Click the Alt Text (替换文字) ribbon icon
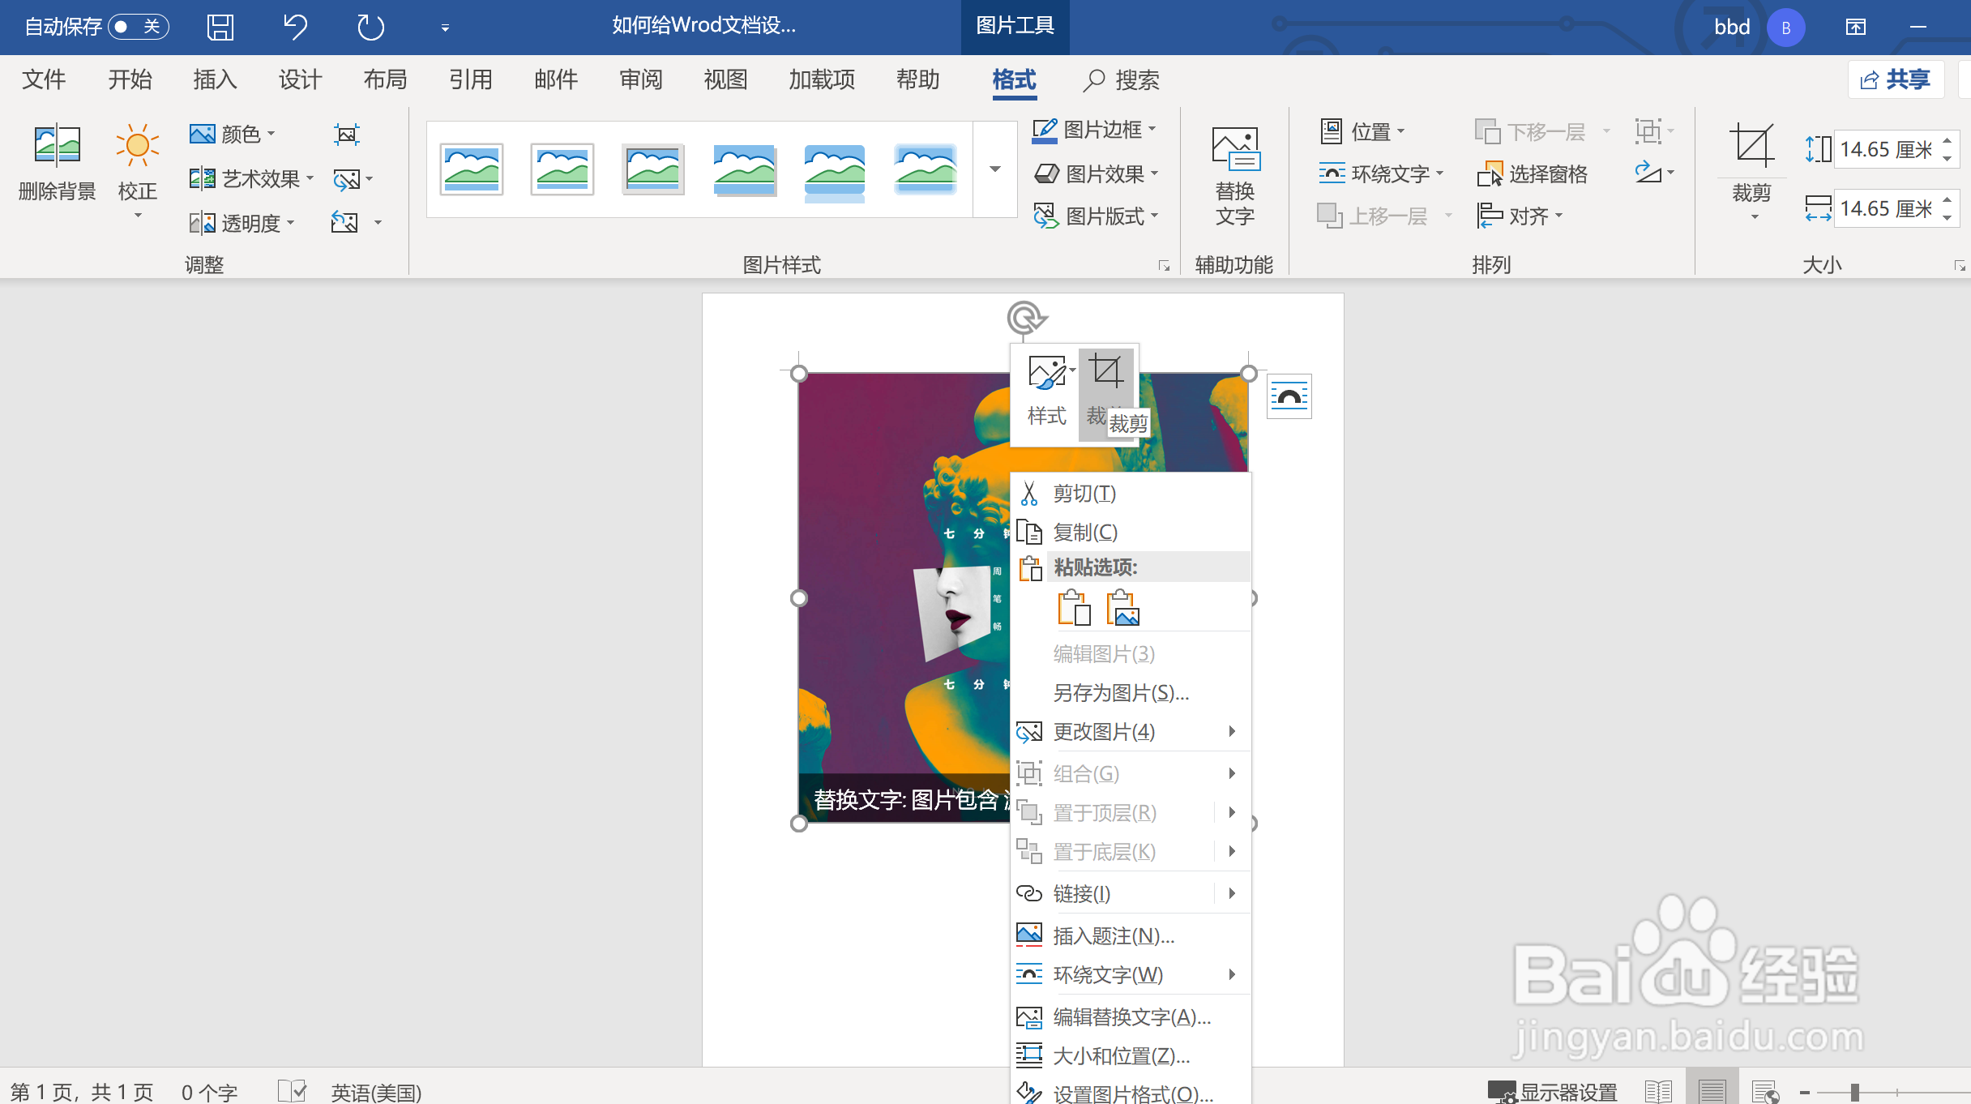 pyautogui.click(x=1233, y=151)
